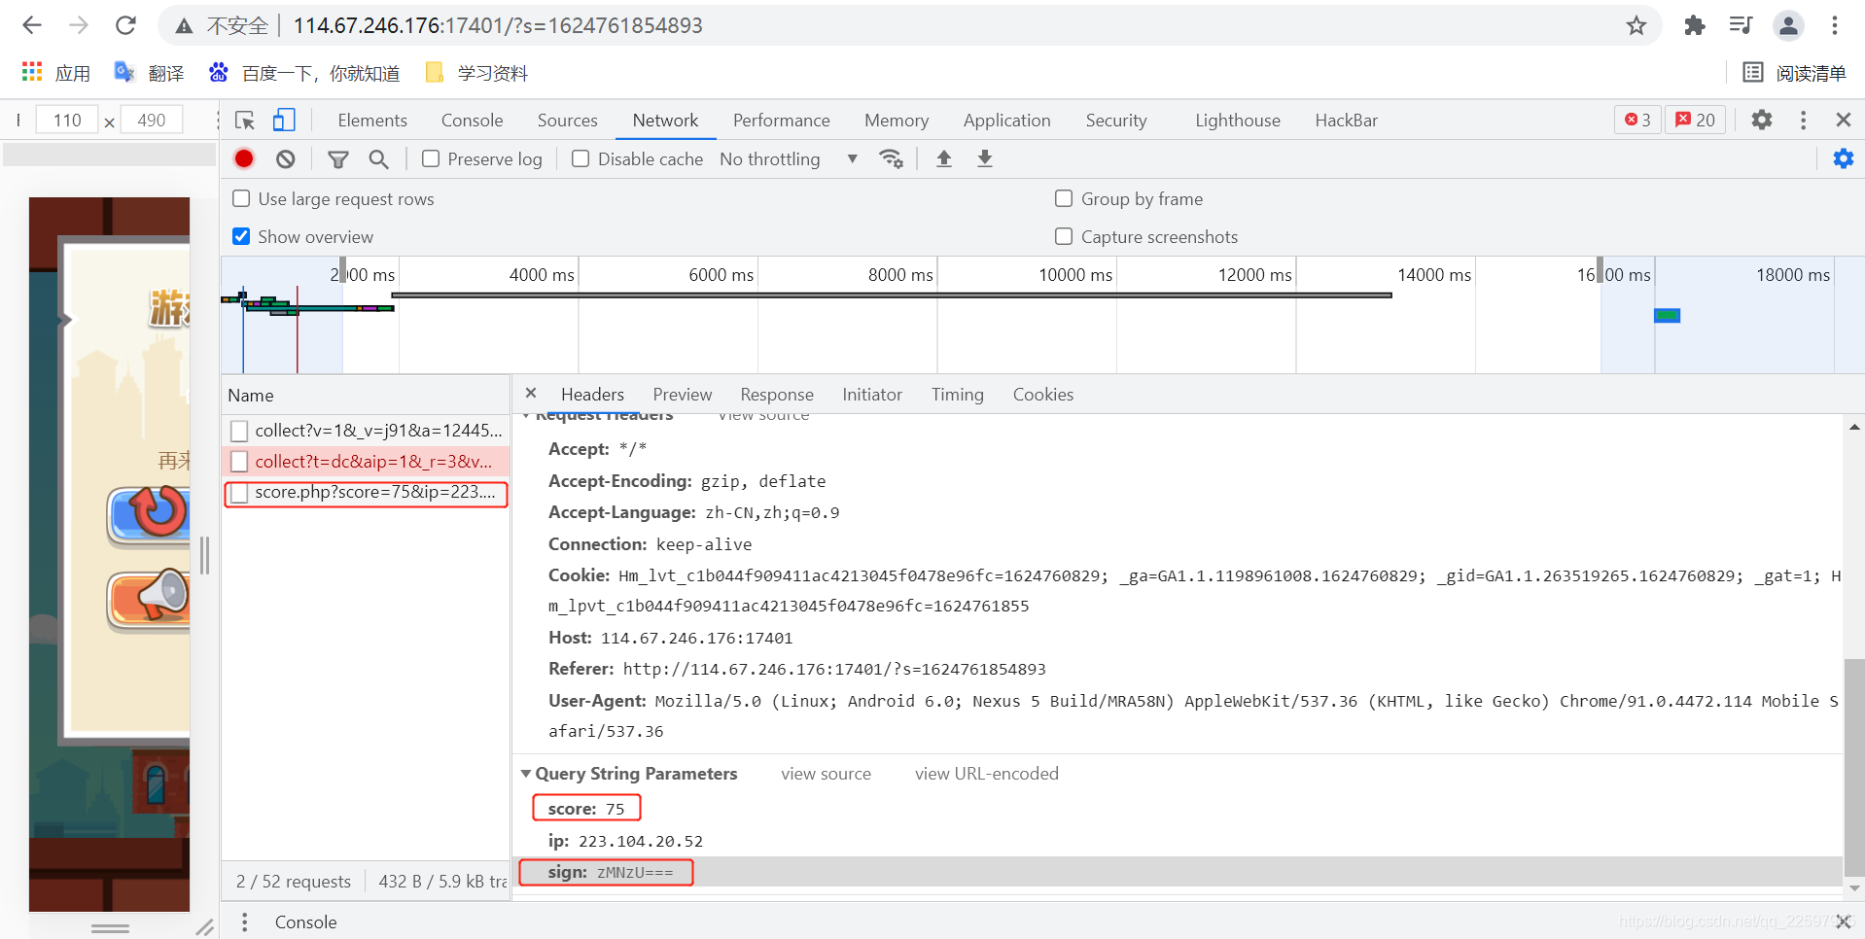
Task: Clear the network log
Action: click(x=284, y=158)
